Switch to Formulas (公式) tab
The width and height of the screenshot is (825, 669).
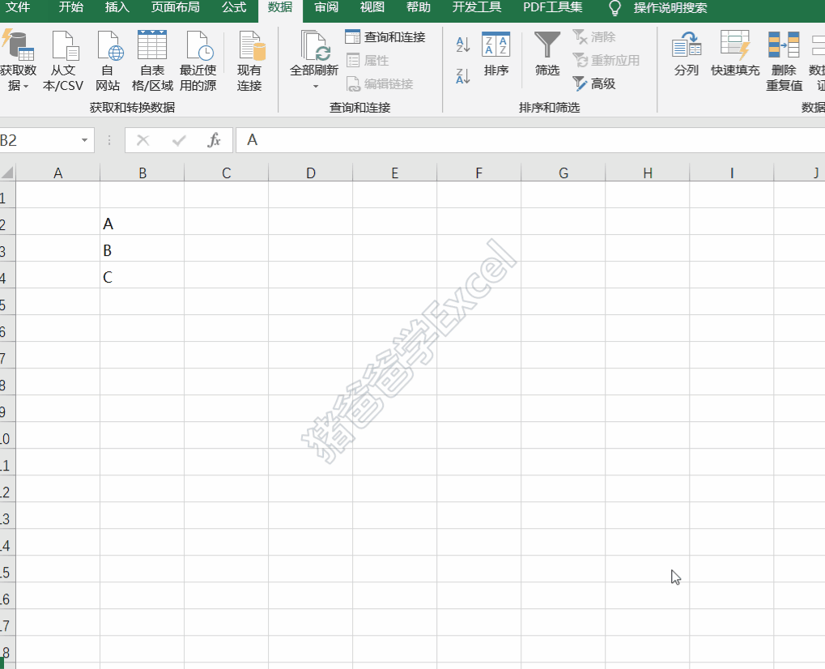[234, 7]
